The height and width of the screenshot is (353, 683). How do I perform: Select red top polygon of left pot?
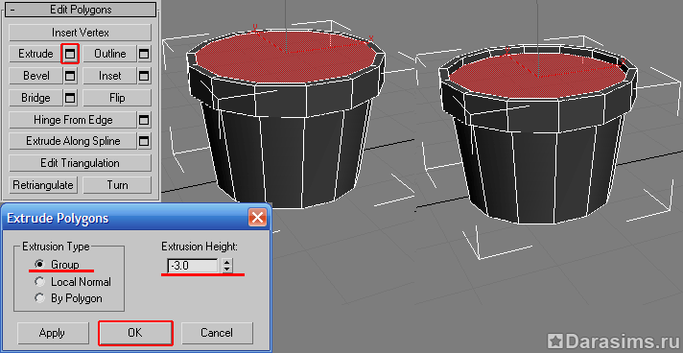pyautogui.click(x=285, y=58)
